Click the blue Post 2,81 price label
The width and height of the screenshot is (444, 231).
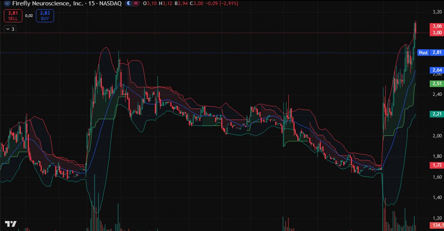click(x=431, y=52)
